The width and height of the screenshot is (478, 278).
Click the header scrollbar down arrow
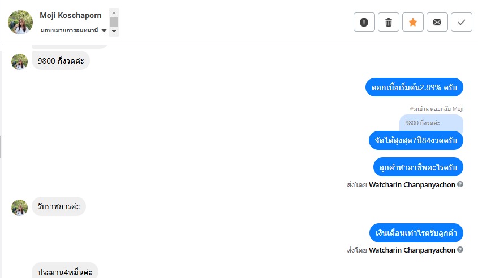[114, 32]
